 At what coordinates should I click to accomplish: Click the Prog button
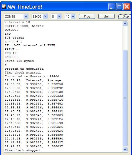tap(87, 16)
